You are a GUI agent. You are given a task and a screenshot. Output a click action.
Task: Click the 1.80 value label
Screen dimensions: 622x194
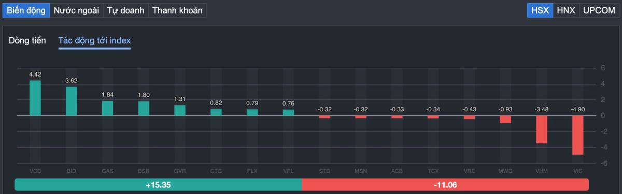click(144, 95)
